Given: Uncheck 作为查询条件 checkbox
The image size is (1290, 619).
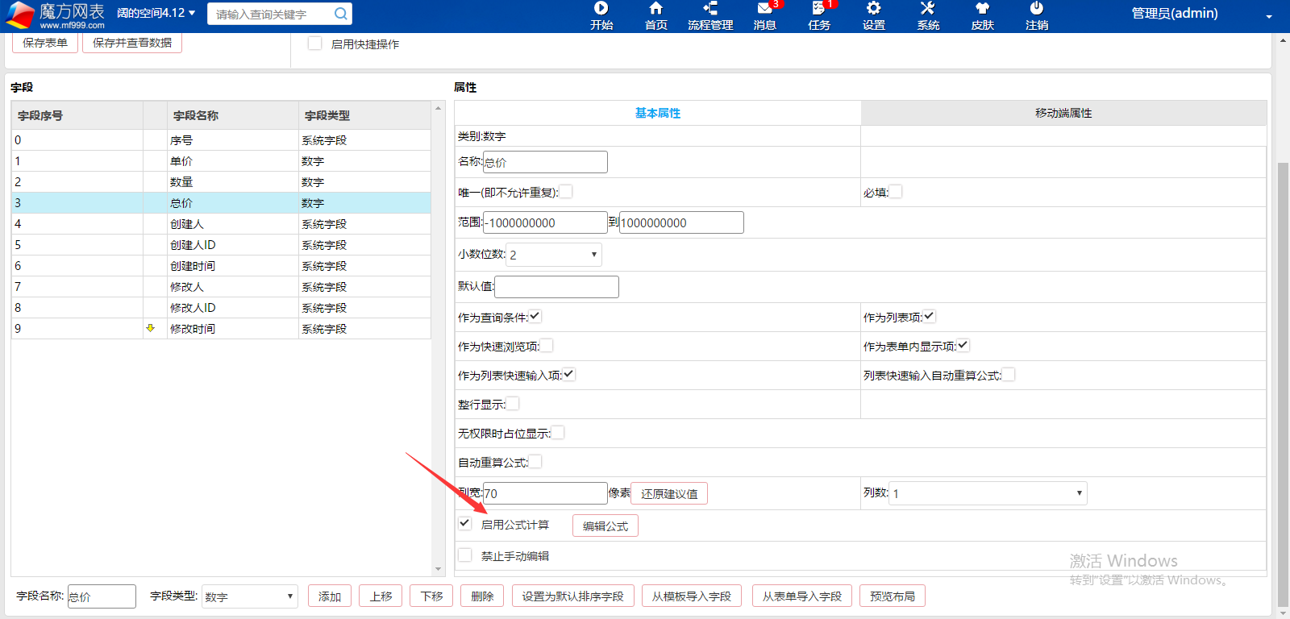Looking at the screenshot, I should [x=535, y=317].
